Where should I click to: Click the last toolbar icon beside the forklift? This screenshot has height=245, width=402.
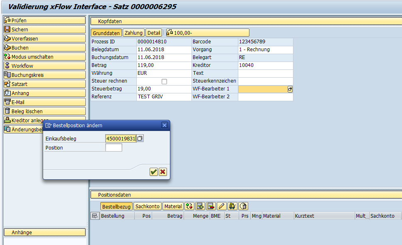coord(244,206)
